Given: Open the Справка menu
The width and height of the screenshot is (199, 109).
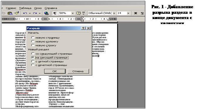Looking at the screenshot, I should pos(51,8).
